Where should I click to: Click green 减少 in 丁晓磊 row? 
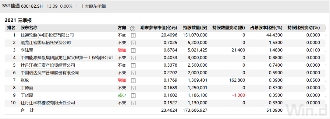click(x=122, y=95)
